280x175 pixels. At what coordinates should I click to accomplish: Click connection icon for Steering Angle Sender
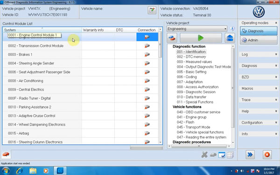click(x=147, y=63)
